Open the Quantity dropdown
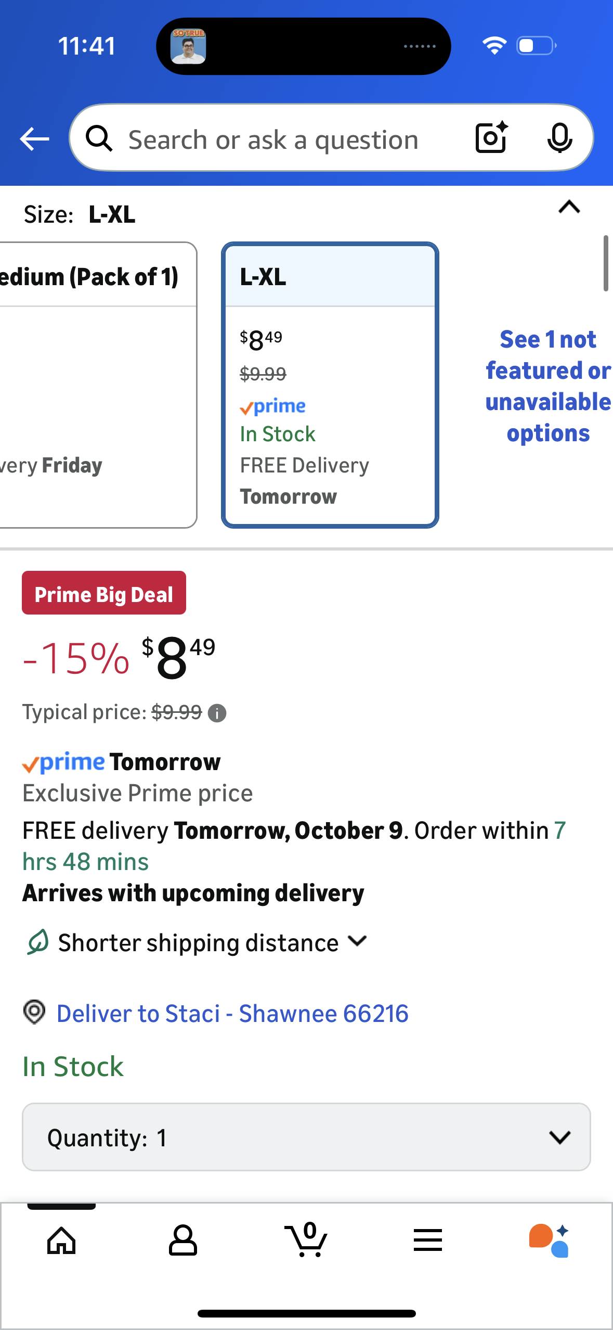 (x=306, y=1137)
